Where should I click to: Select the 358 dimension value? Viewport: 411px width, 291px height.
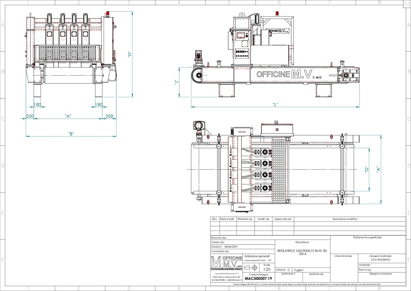pos(109,116)
